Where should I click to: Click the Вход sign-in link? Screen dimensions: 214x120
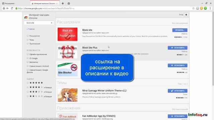[181, 15]
